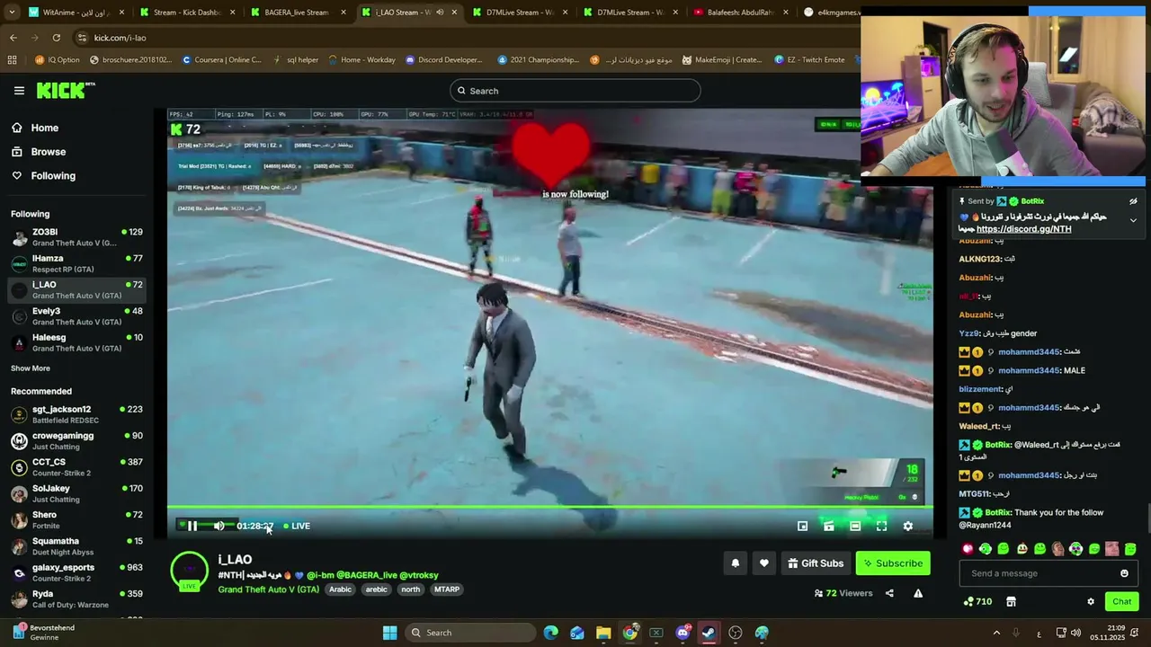
Task: Share the stream via share icon
Action: (889, 593)
